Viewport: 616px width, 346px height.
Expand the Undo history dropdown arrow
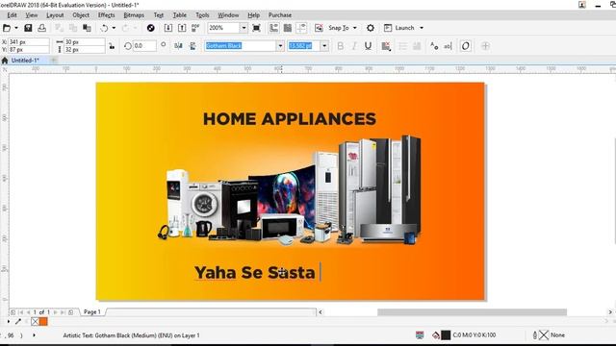114,28
